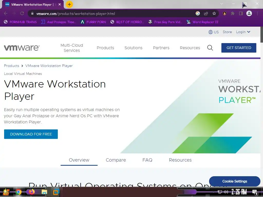This screenshot has height=197, width=263.
Task: Open the Partners navigation menu
Action: pos(161,48)
